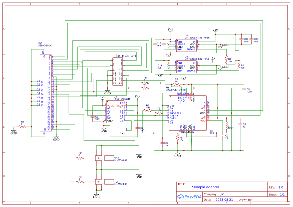Screen dimensions: 293x207
Task: Select the U1 LTC2870IUFD#PBF chip symbol
Action: click(188, 112)
